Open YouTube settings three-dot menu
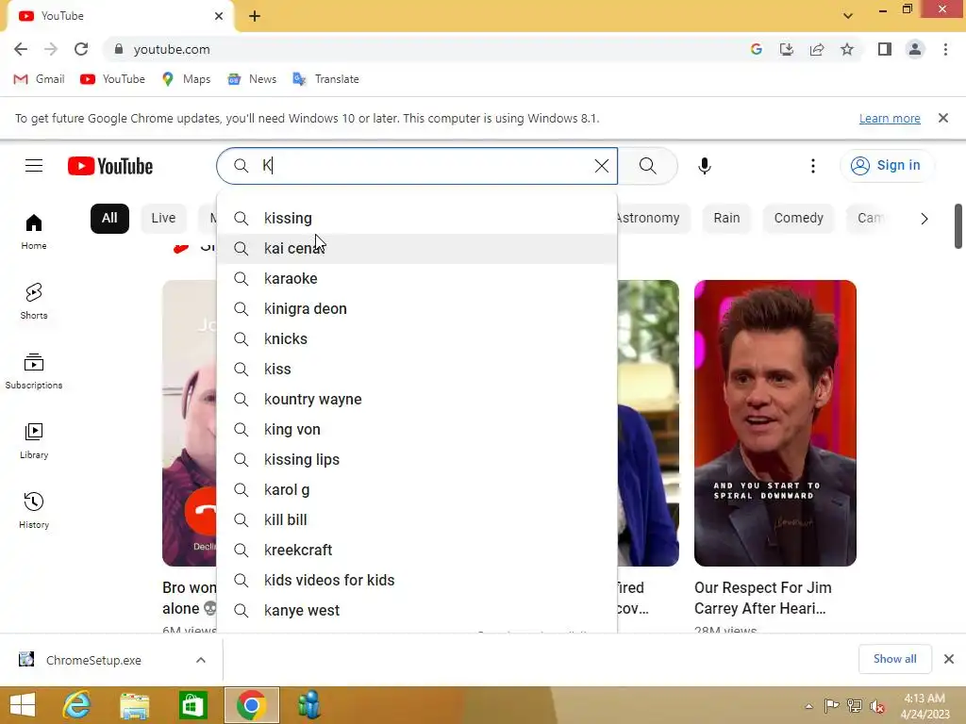The height and width of the screenshot is (724, 966). pos(812,166)
